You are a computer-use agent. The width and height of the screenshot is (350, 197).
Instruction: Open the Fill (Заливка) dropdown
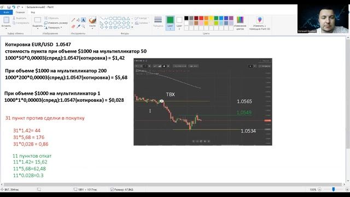click(142, 23)
